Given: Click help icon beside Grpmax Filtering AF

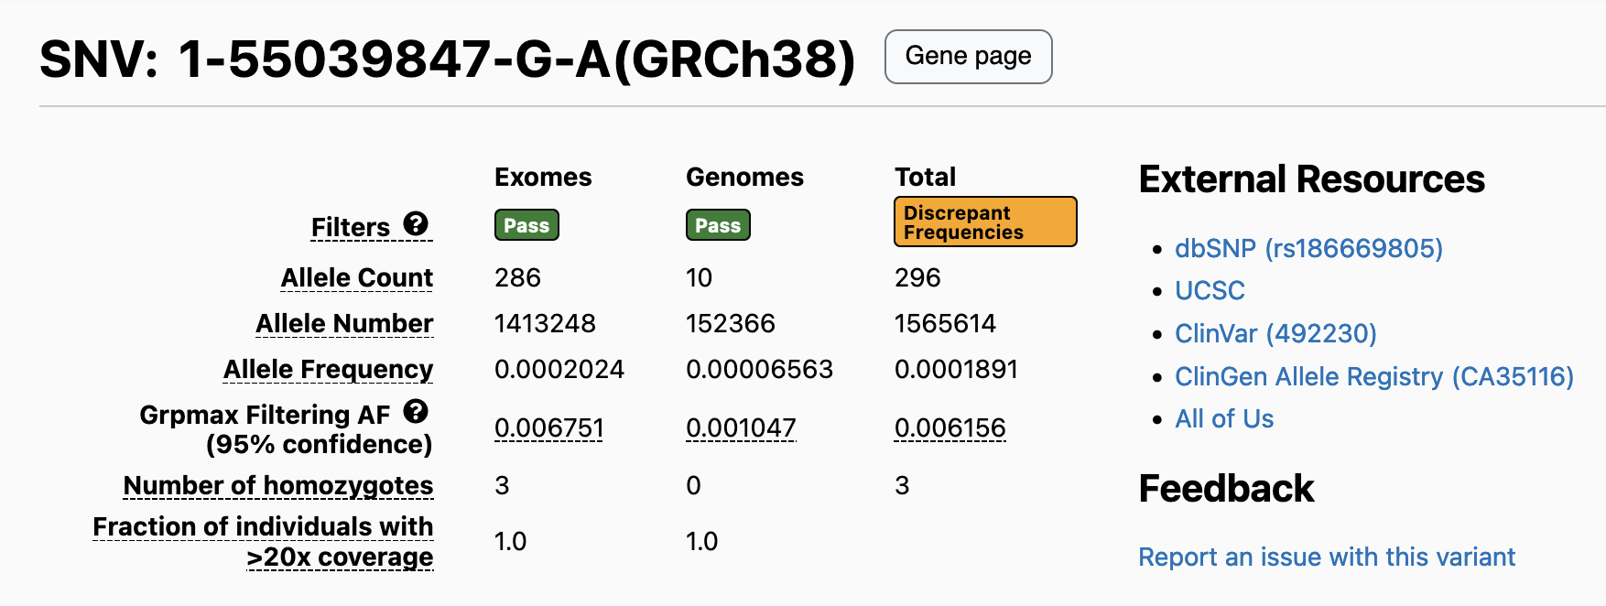Looking at the screenshot, I should tap(416, 412).
